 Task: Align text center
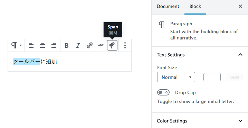click(x=42, y=45)
